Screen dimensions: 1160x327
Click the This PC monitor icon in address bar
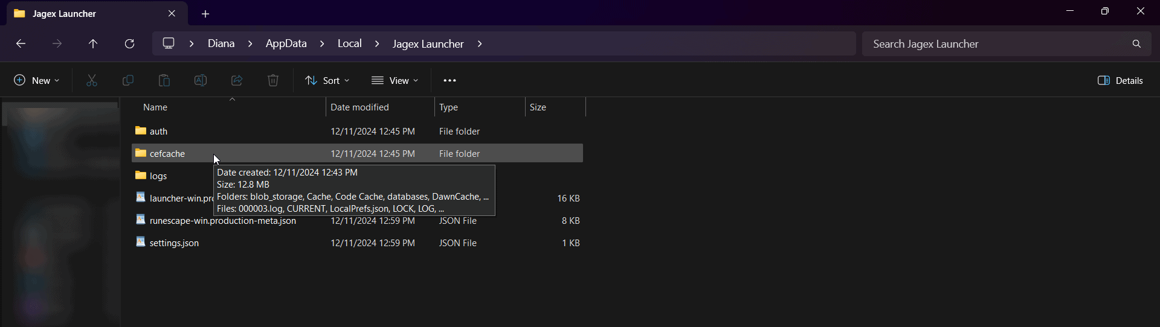(x=169, y=43)
